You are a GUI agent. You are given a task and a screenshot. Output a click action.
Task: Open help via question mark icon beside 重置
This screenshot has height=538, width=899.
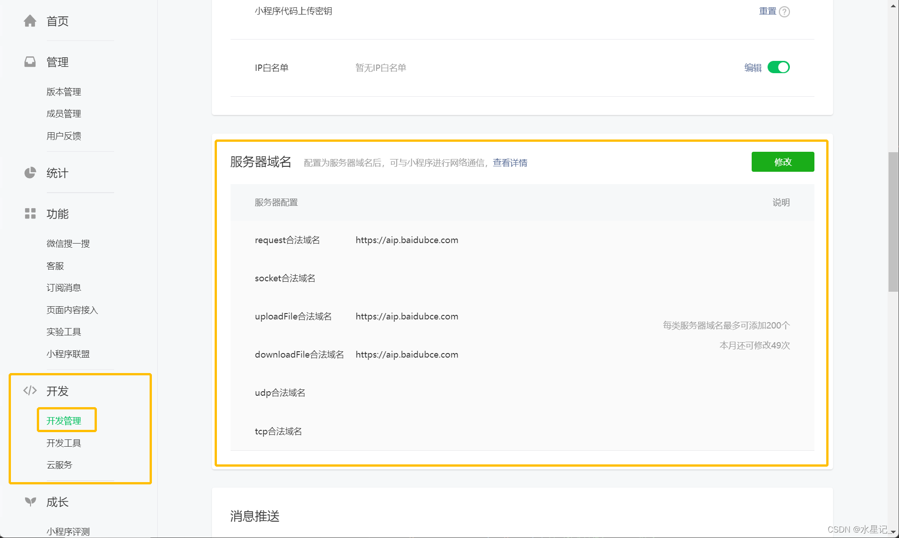point(784,11)
